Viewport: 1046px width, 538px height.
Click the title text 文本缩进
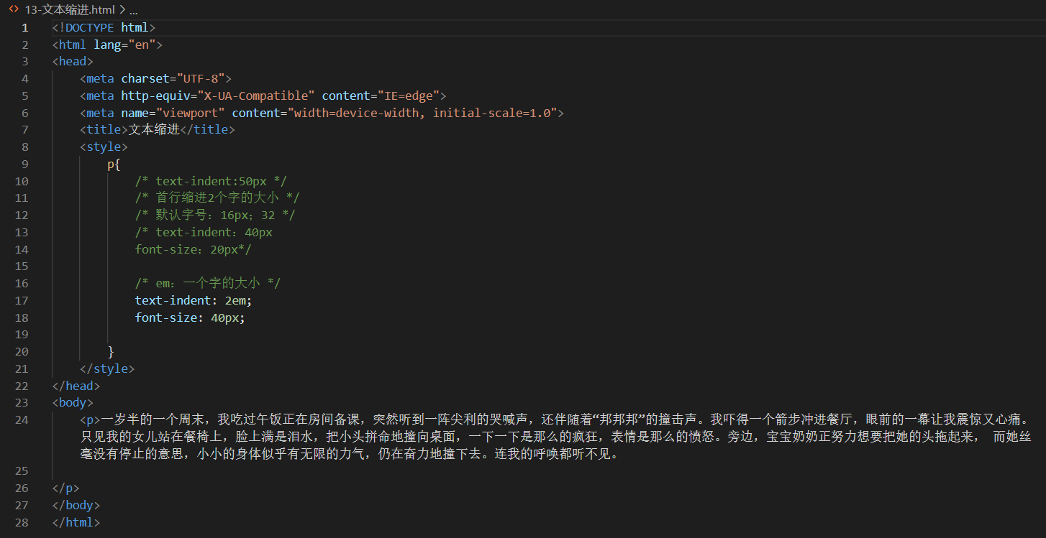pyautogui.click(x=153, y=129)
